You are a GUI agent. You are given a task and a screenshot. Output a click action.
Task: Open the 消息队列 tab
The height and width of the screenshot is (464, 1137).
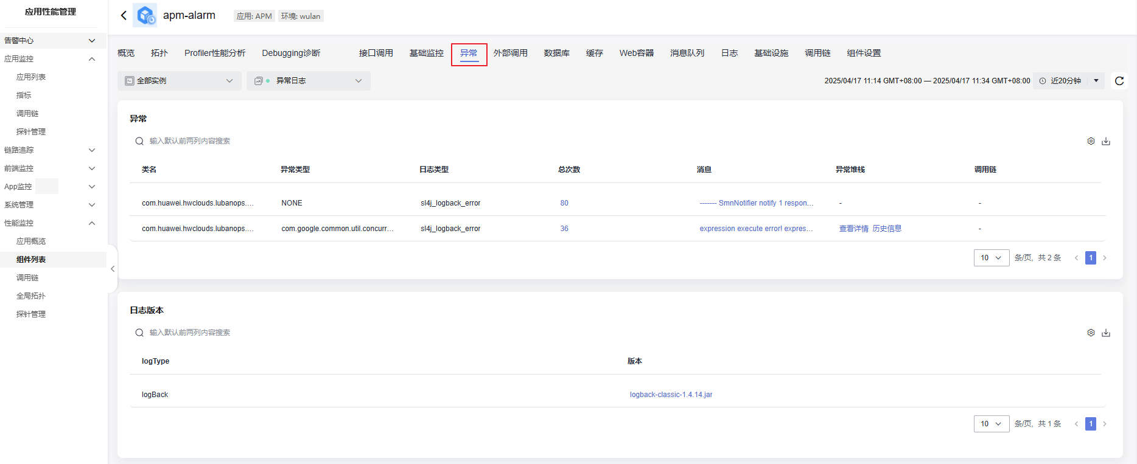click(x=687, y=54)
